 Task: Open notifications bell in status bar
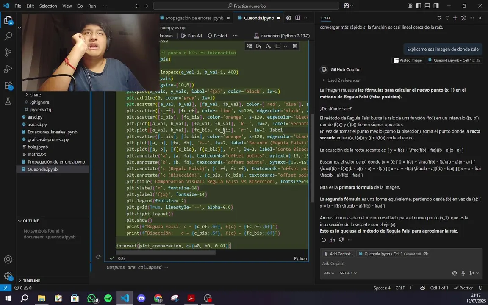pyautogui.click(x=481, y=288)
